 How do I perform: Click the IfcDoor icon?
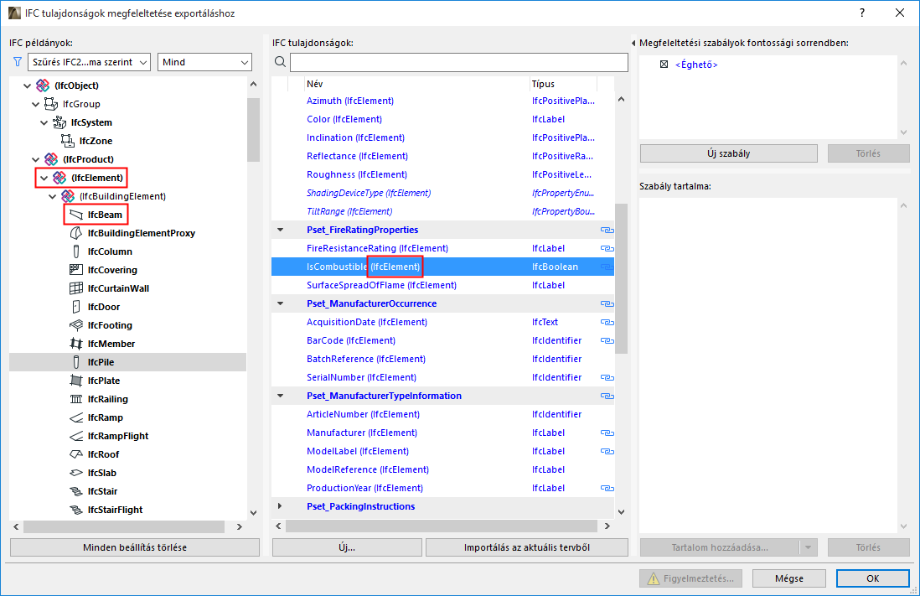[75, 307]
